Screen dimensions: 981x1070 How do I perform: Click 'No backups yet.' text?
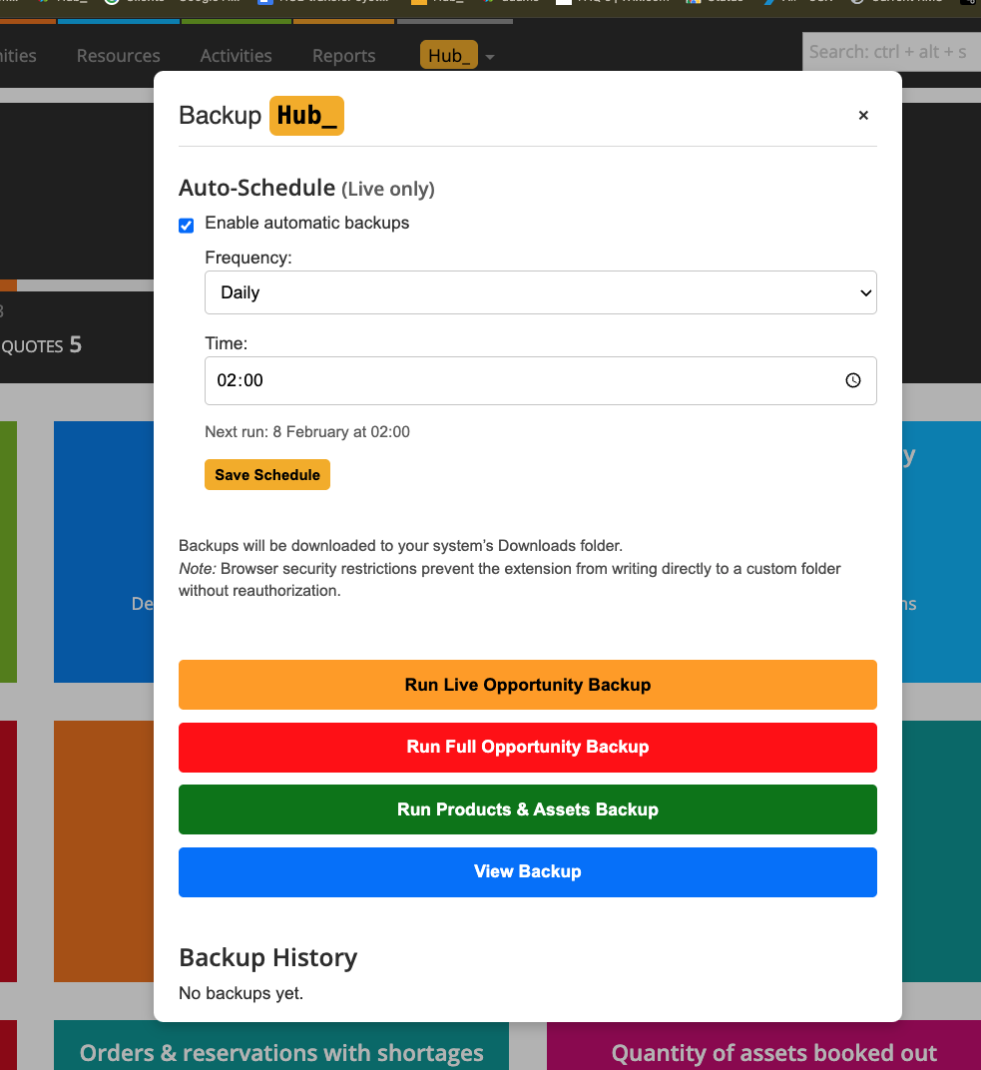tap(241, 993)
